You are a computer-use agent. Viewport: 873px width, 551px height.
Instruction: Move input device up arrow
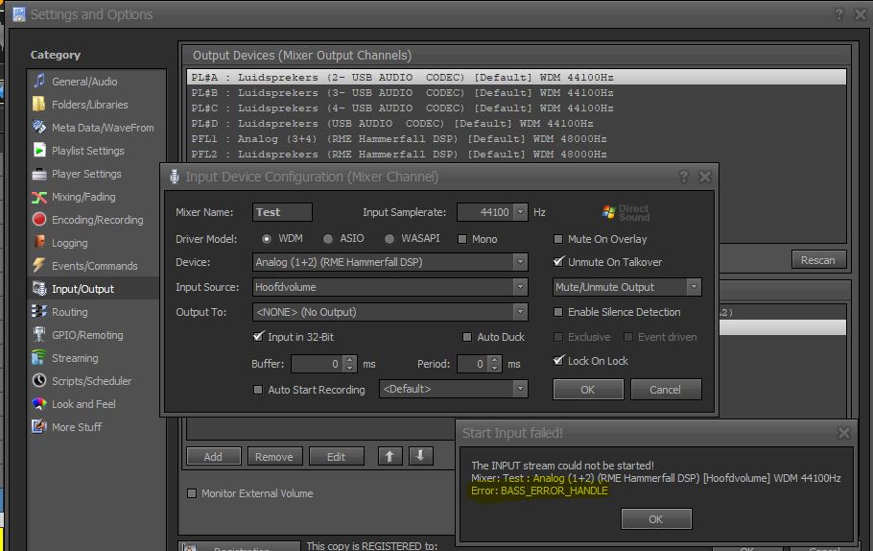(389, 456)
